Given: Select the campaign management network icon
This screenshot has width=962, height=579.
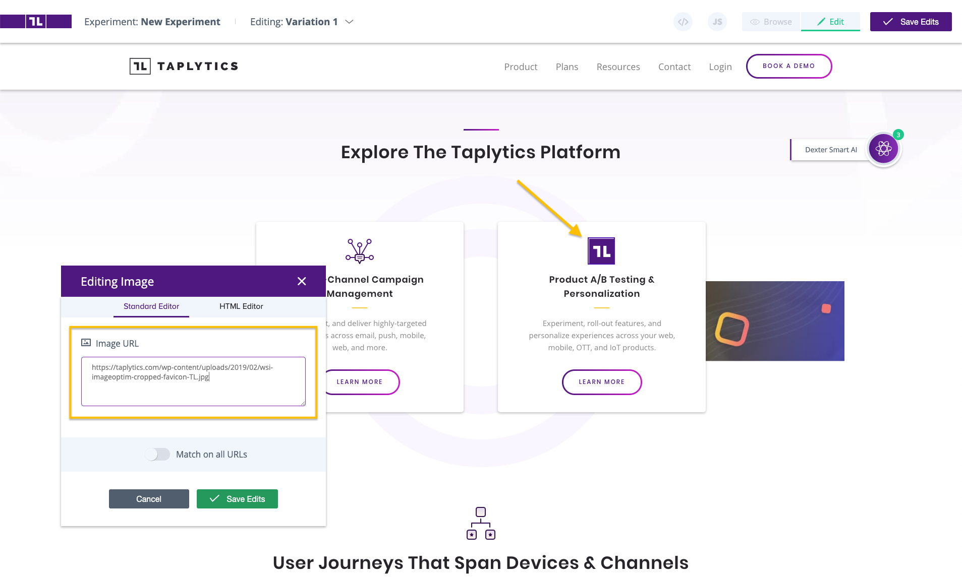Looking at the screenshot, I should (x=360, y=251).
